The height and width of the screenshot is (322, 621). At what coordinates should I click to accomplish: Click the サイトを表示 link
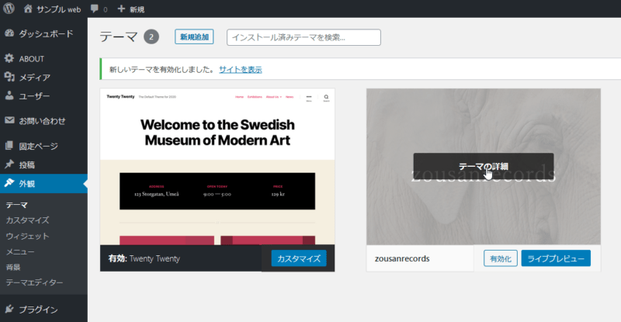pyautogui.click(x=240, y=69)
